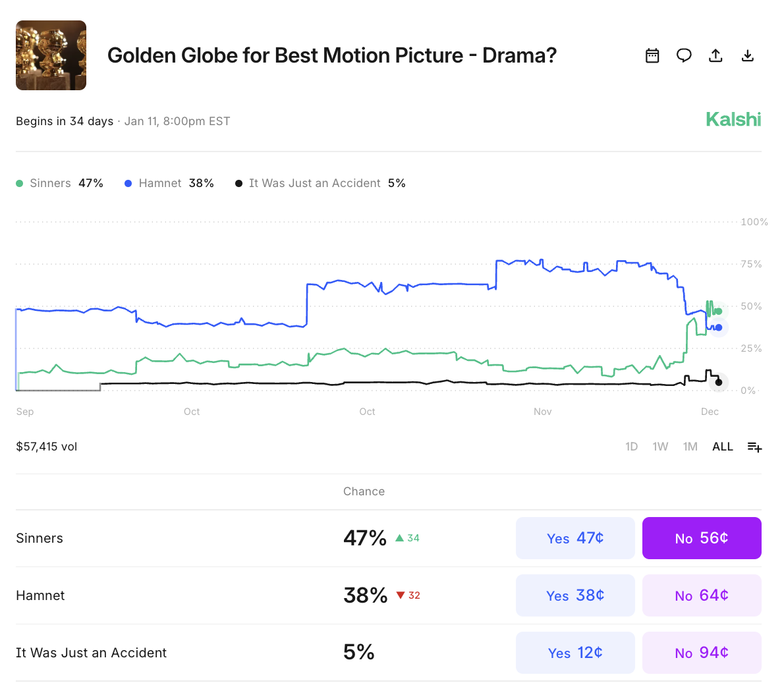Choose Yes 38¢ on Hamnet

tap(575, 595)
